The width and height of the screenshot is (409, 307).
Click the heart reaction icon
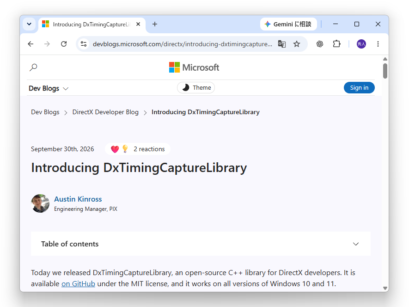pos(115,149)
